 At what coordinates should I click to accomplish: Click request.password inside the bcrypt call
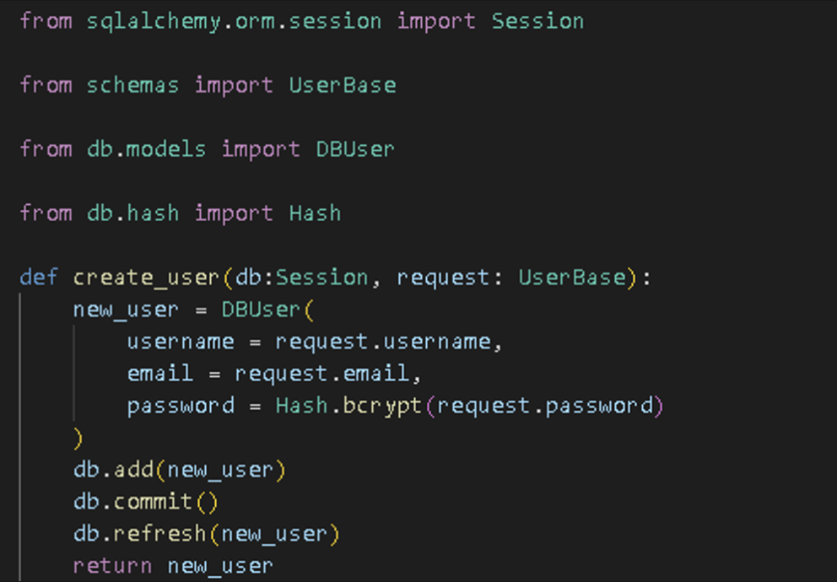point(544,406)
